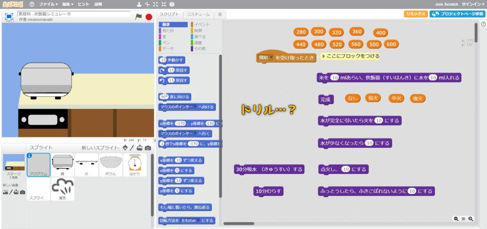This screenshot has height=229, width=487.
Task: Zoom in the scripts area
Action: click(x=471, y=219)
